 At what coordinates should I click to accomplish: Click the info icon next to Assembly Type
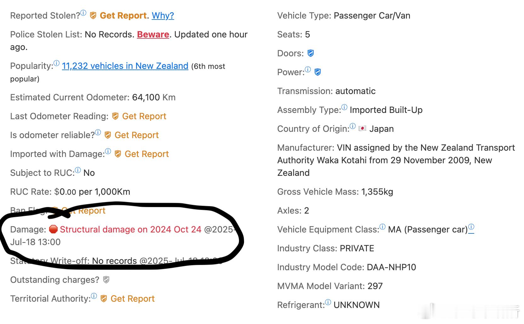(345, 107)
